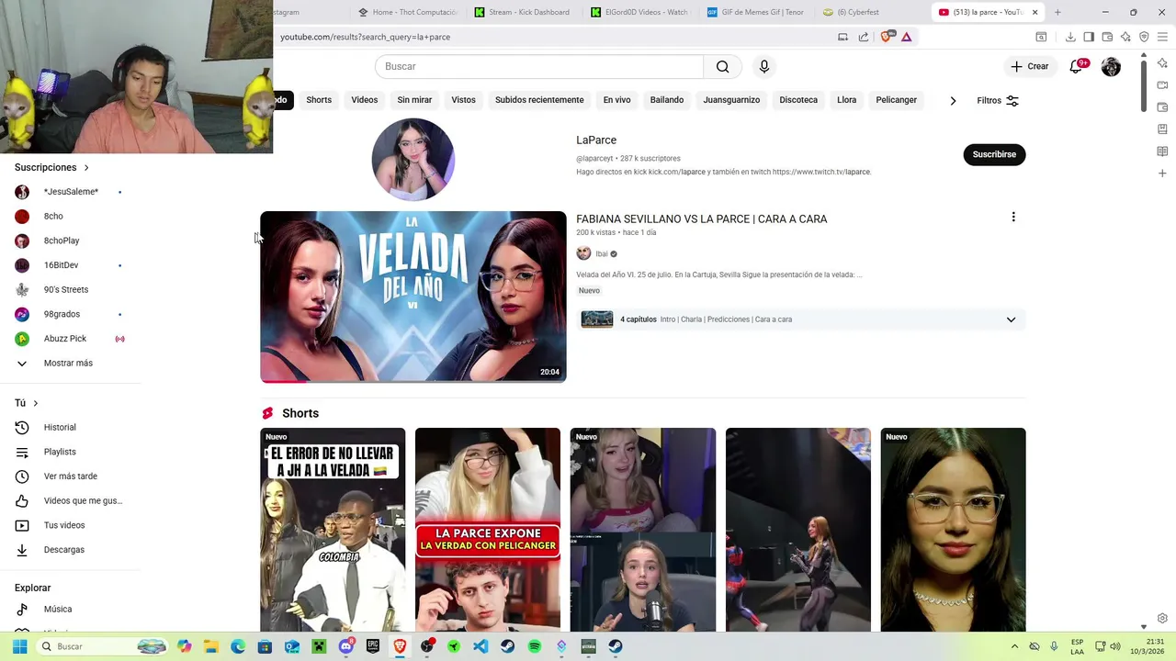Open Brave VPN shield icon
The width and height of the screenshot is (1176, 661).
click(1144, 37)
